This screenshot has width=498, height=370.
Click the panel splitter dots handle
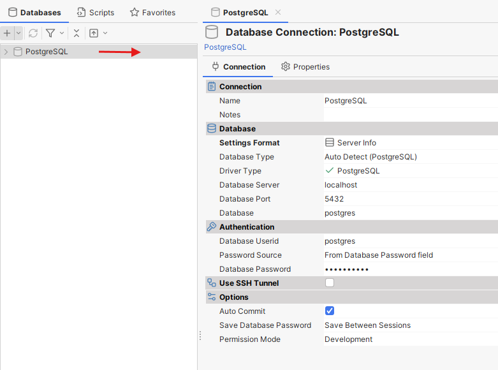tap(200, 336)
